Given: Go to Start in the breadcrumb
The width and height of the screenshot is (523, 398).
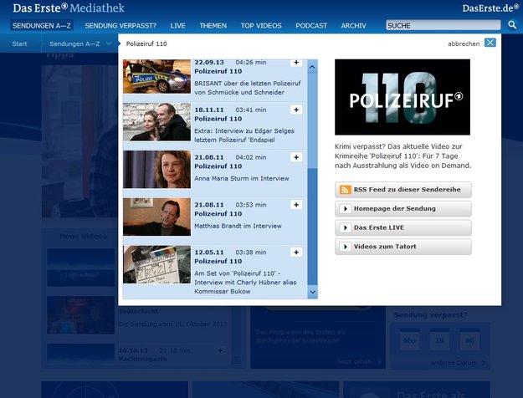Looking at the screenshot, I should tap(19, 43).
